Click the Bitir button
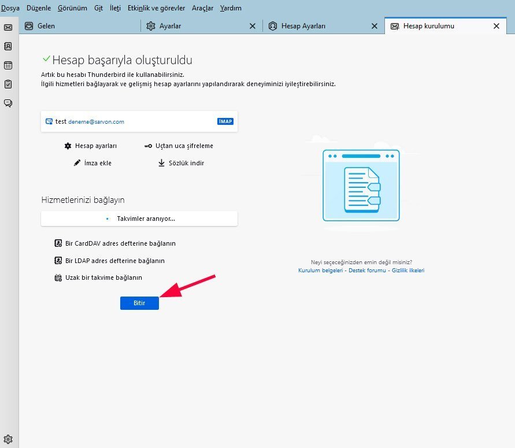This screenshot has height=448, width=515. [139, 303]
